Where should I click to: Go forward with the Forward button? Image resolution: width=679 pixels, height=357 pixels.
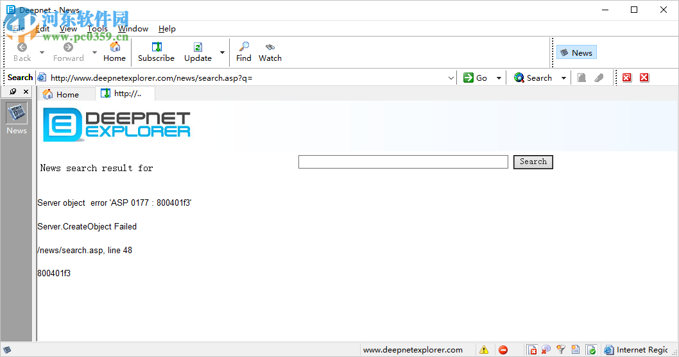coord(69,52)
